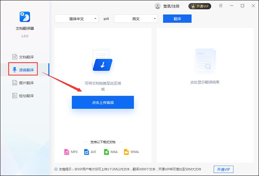Click the AVI format icon
259x176 pixels.
(87, 152)
